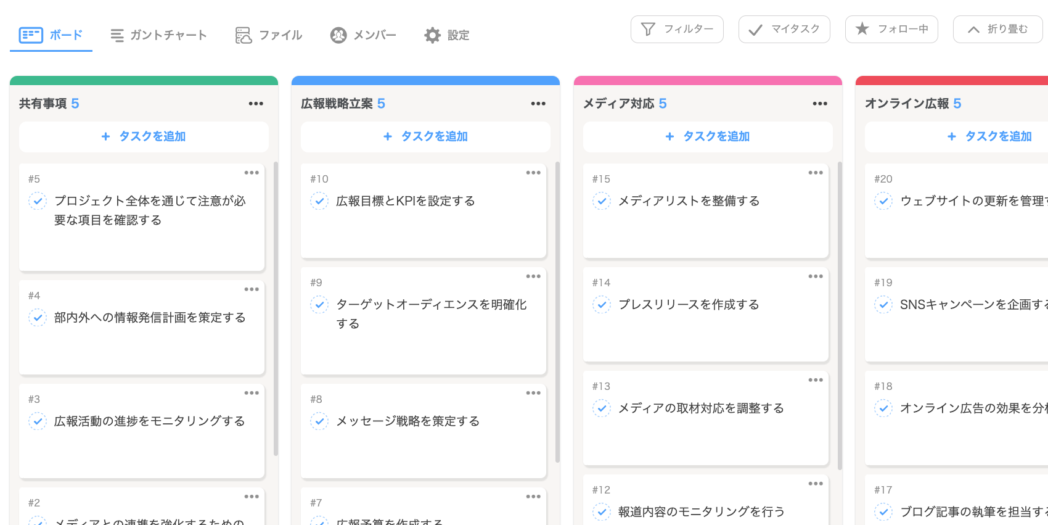The width and height of the screenshot is (1048, 525).
Task: Add a task to メディア対応 column
Action: click(x=708, y=136)
